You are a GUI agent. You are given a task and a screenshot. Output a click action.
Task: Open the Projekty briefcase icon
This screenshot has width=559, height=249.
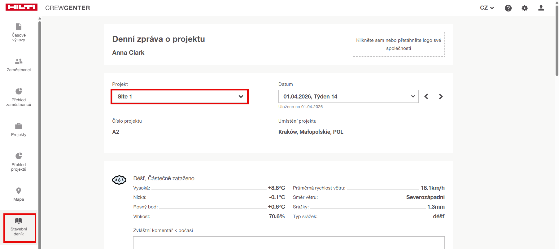pos(19,126)
